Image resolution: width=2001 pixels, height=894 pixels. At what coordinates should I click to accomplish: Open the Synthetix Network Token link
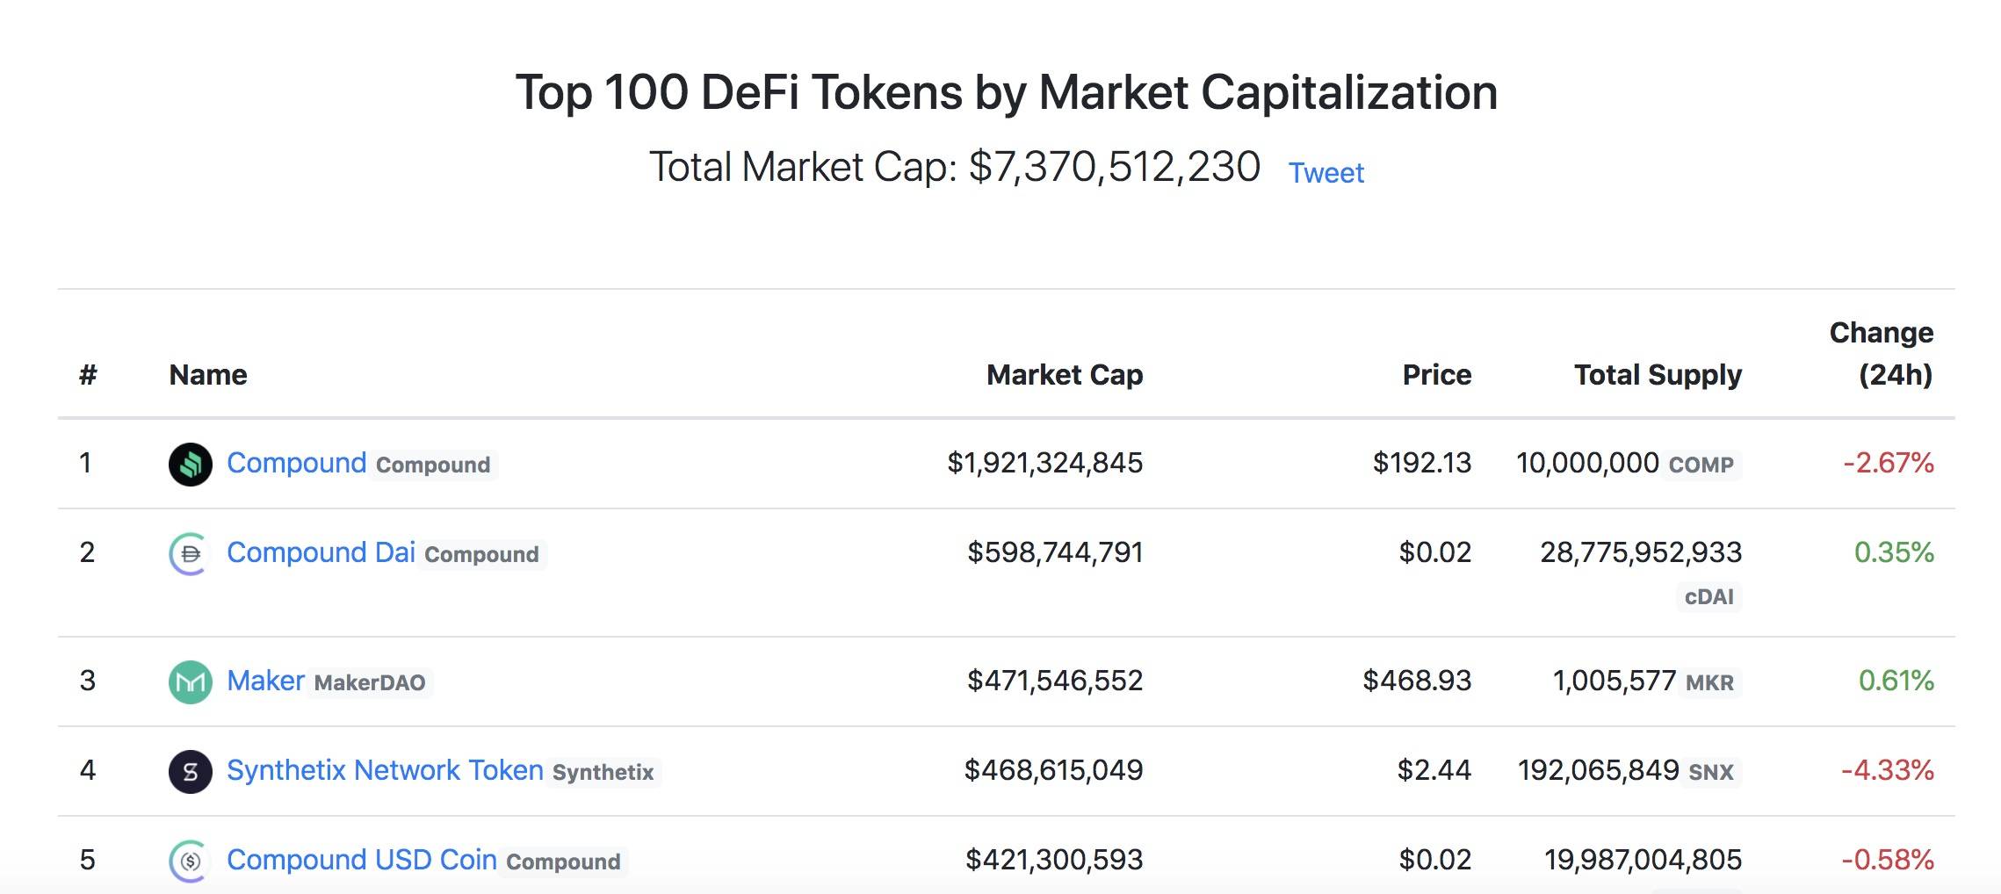(385, 770)
